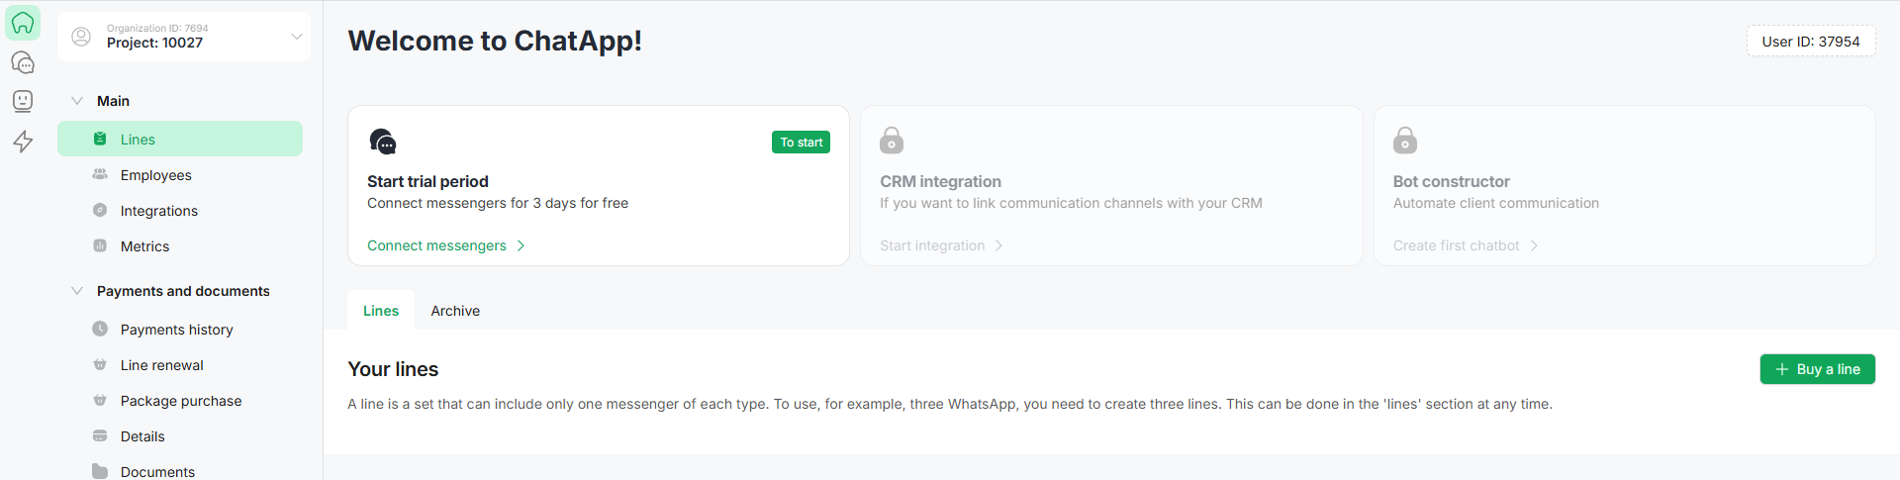Go to Integrations in the sidebar
Screen dimensions: 1900x480
click(x=159, y=211)
